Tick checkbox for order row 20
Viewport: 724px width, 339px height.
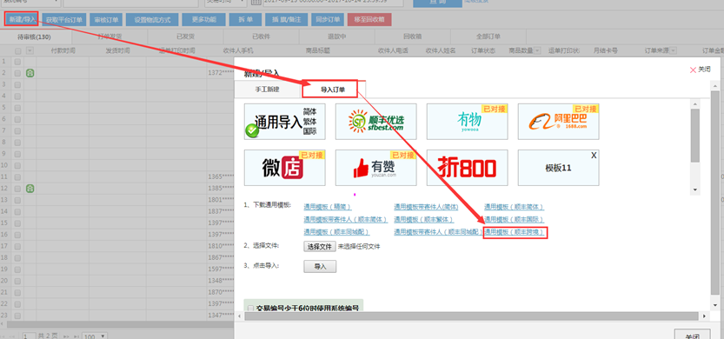pos(17,281)
